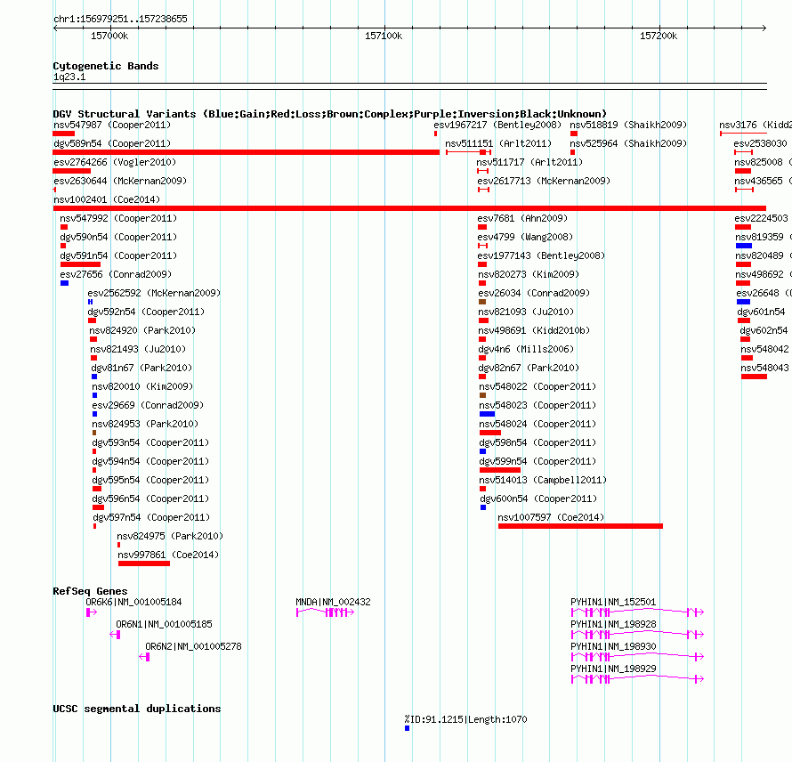Open gene OR6N1|NM_001005185
Viewport: 792px width, 762px height.
coord(164,624)
